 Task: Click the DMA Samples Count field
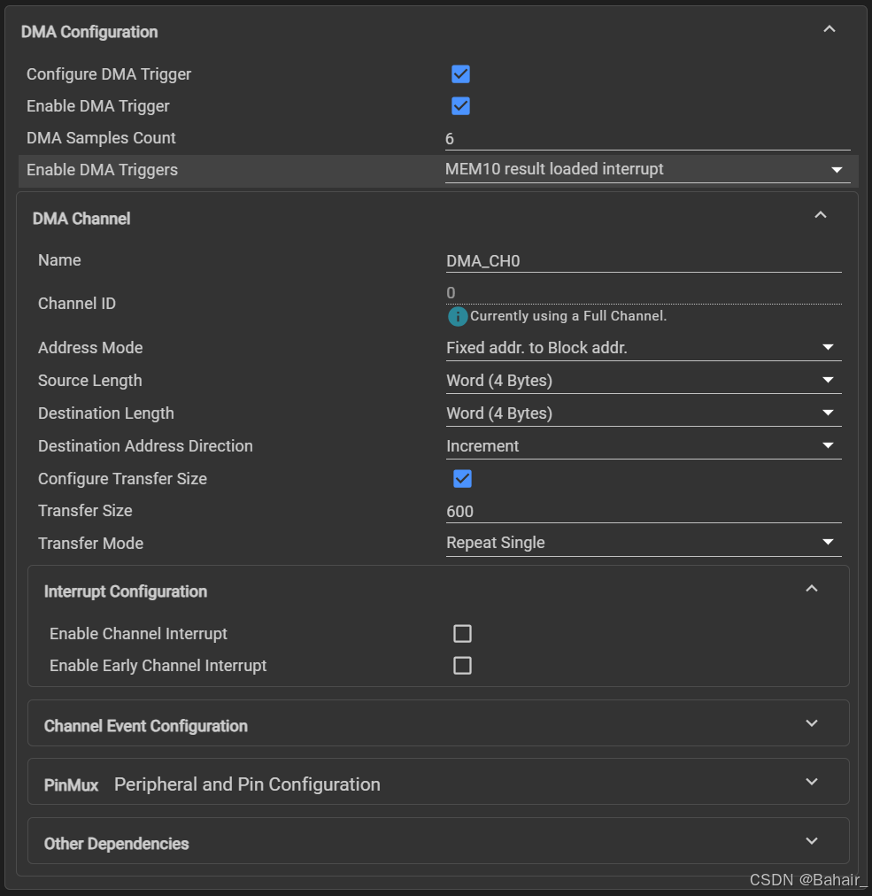[x=647, y=138]
